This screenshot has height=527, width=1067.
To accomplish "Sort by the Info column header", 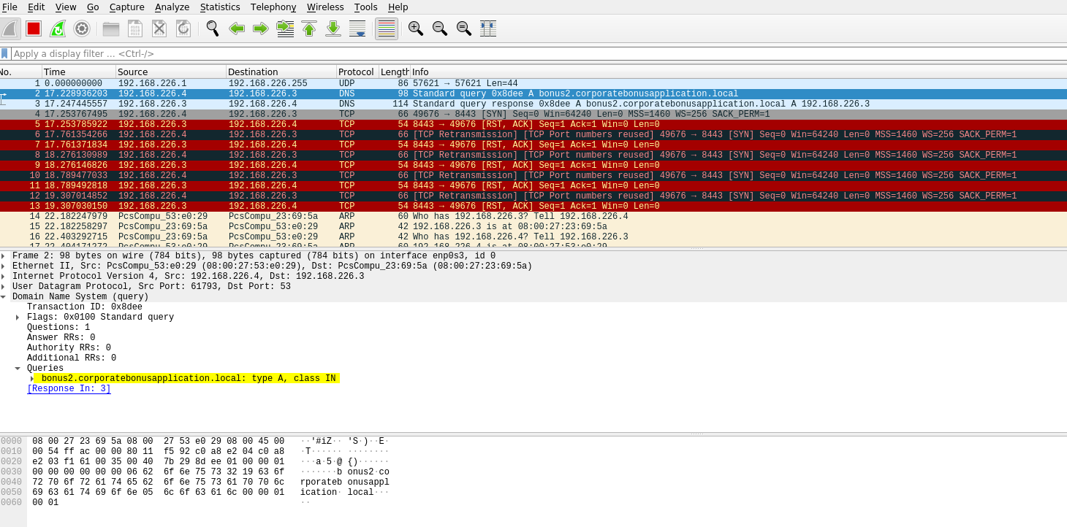I will click(738, 72).
